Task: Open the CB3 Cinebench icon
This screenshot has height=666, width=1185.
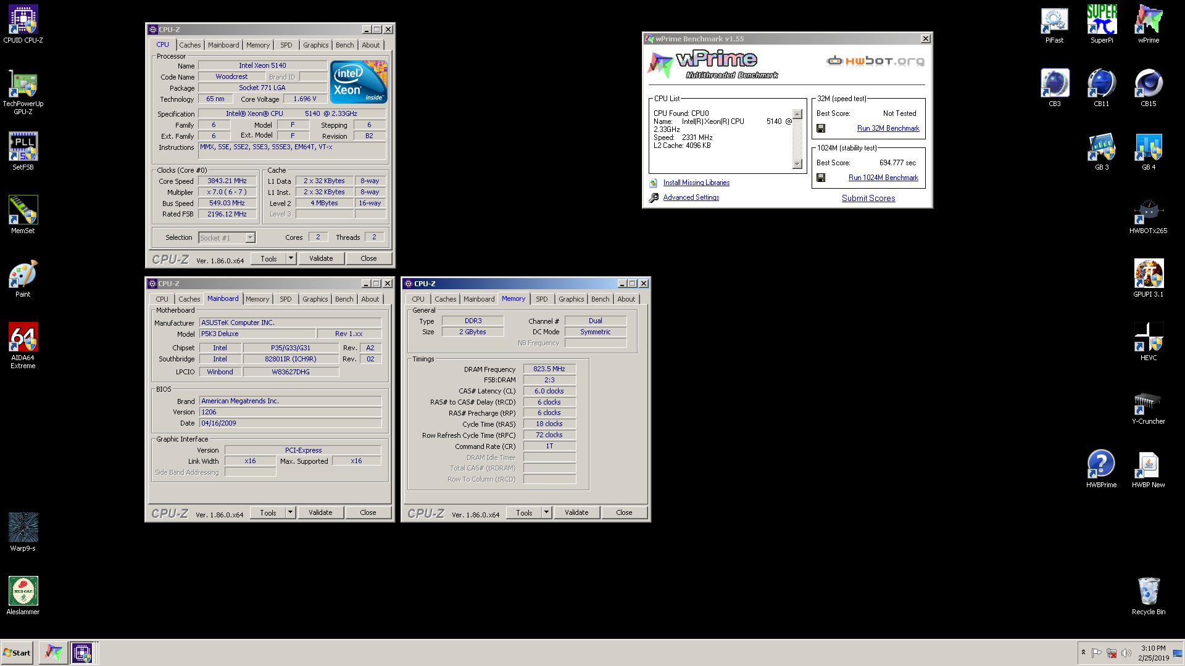Action: (1054, 88)
